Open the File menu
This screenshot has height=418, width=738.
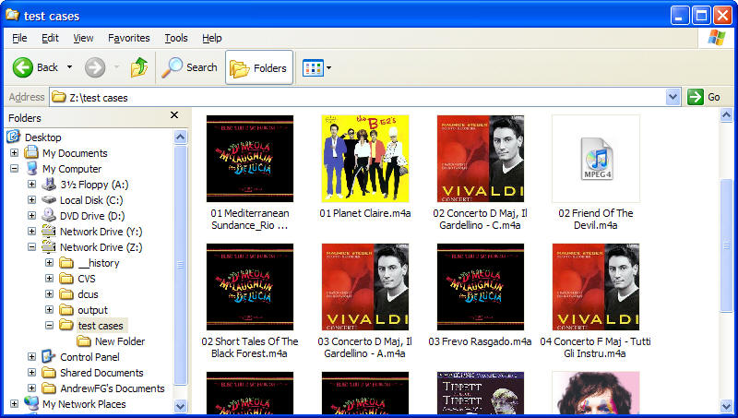point(19,38)
